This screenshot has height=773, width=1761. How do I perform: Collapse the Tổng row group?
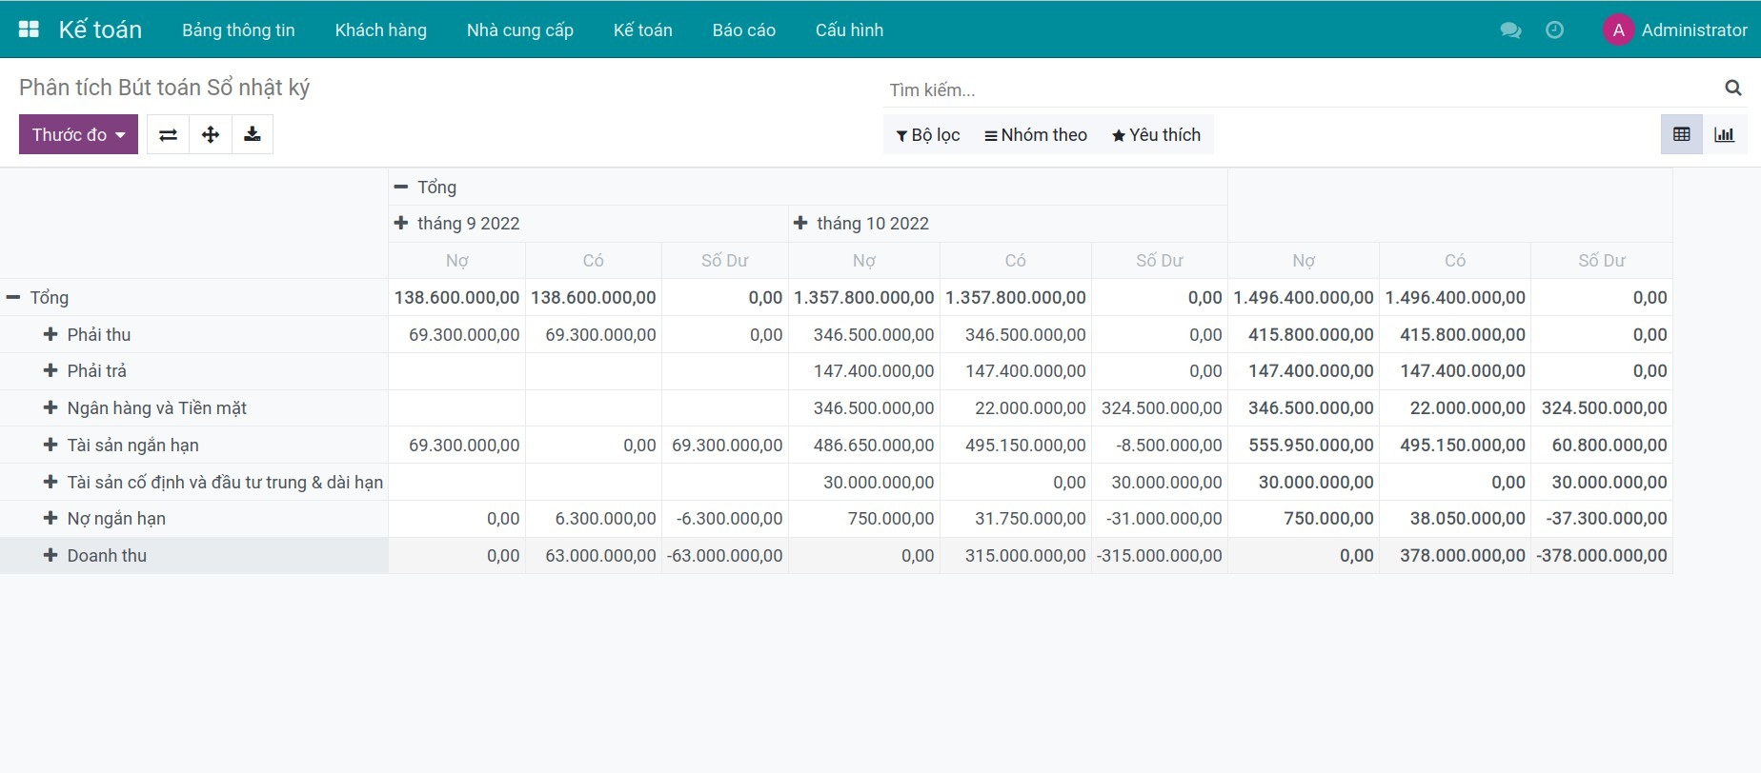[x=38, y=298]
